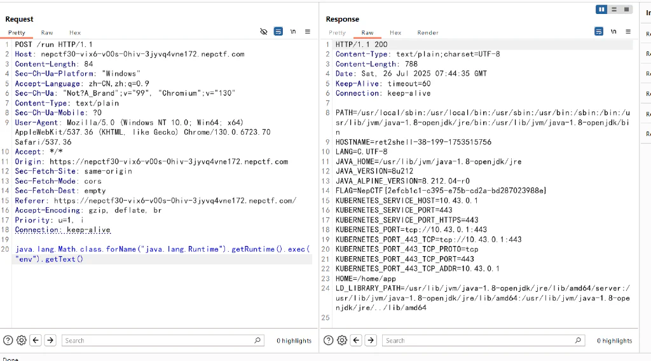Click the Origin header line
651x361 pixels.
pos(151,161)
